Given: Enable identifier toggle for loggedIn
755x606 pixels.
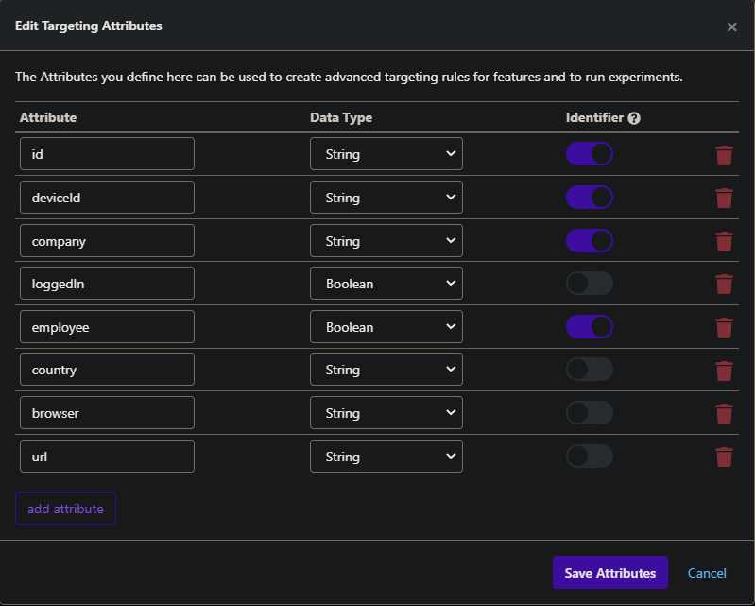Looking at the screenshot, I should coord(590,284).
